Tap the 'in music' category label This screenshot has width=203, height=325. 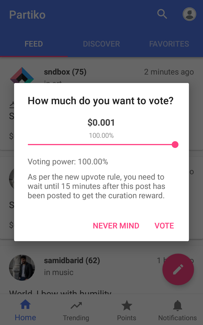click(x=59, y=272)
